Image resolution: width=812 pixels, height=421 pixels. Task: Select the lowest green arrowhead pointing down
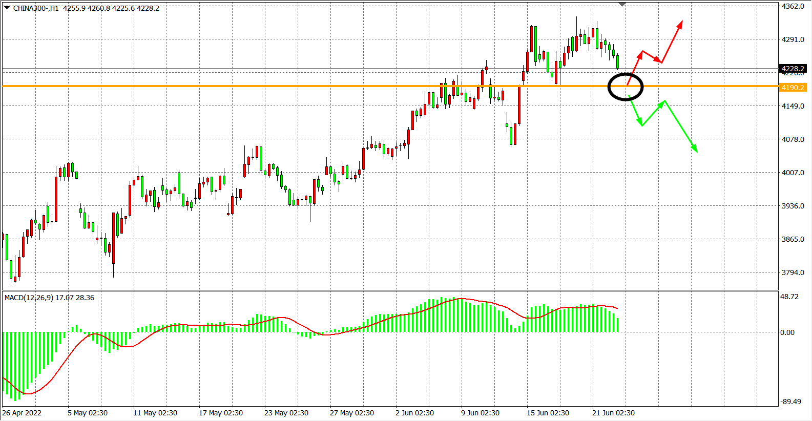695,149
